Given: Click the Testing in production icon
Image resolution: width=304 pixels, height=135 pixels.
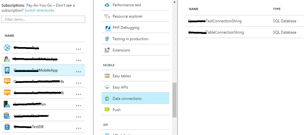Looking at the screenshot, I should pyautogui.click(x=107, y=39).
